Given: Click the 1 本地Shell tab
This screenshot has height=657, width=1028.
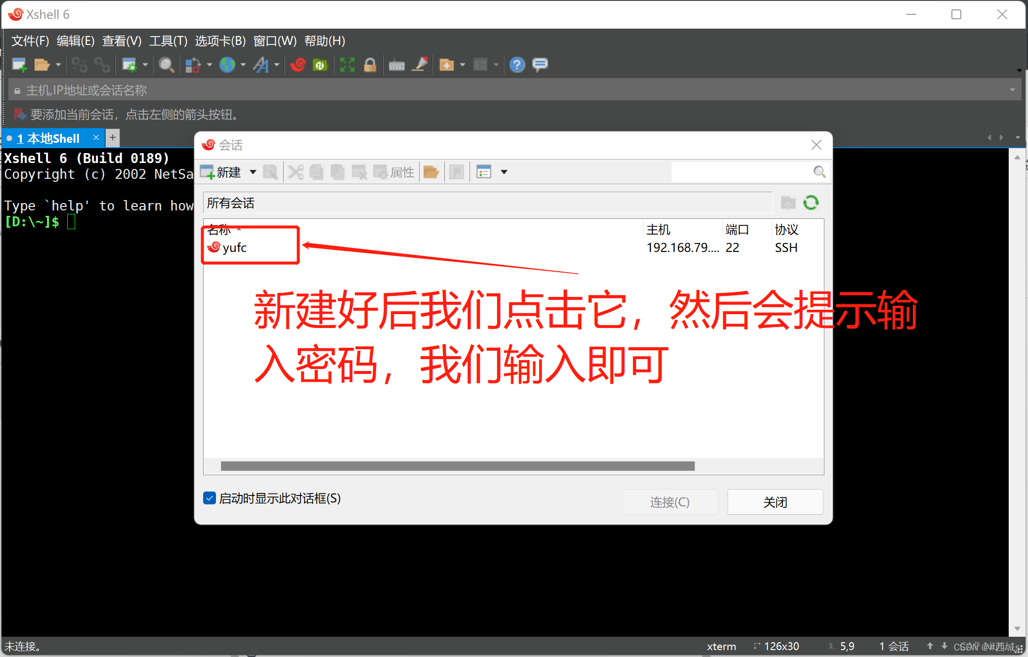Looking at the screenshot, I should 48,137.
